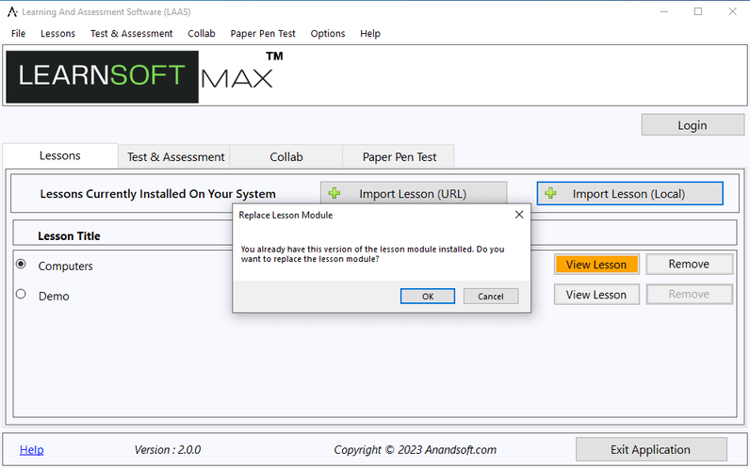This screenshot has height=468, width=750.
Task: Close the LAAS application window
Action: [732, 11]
